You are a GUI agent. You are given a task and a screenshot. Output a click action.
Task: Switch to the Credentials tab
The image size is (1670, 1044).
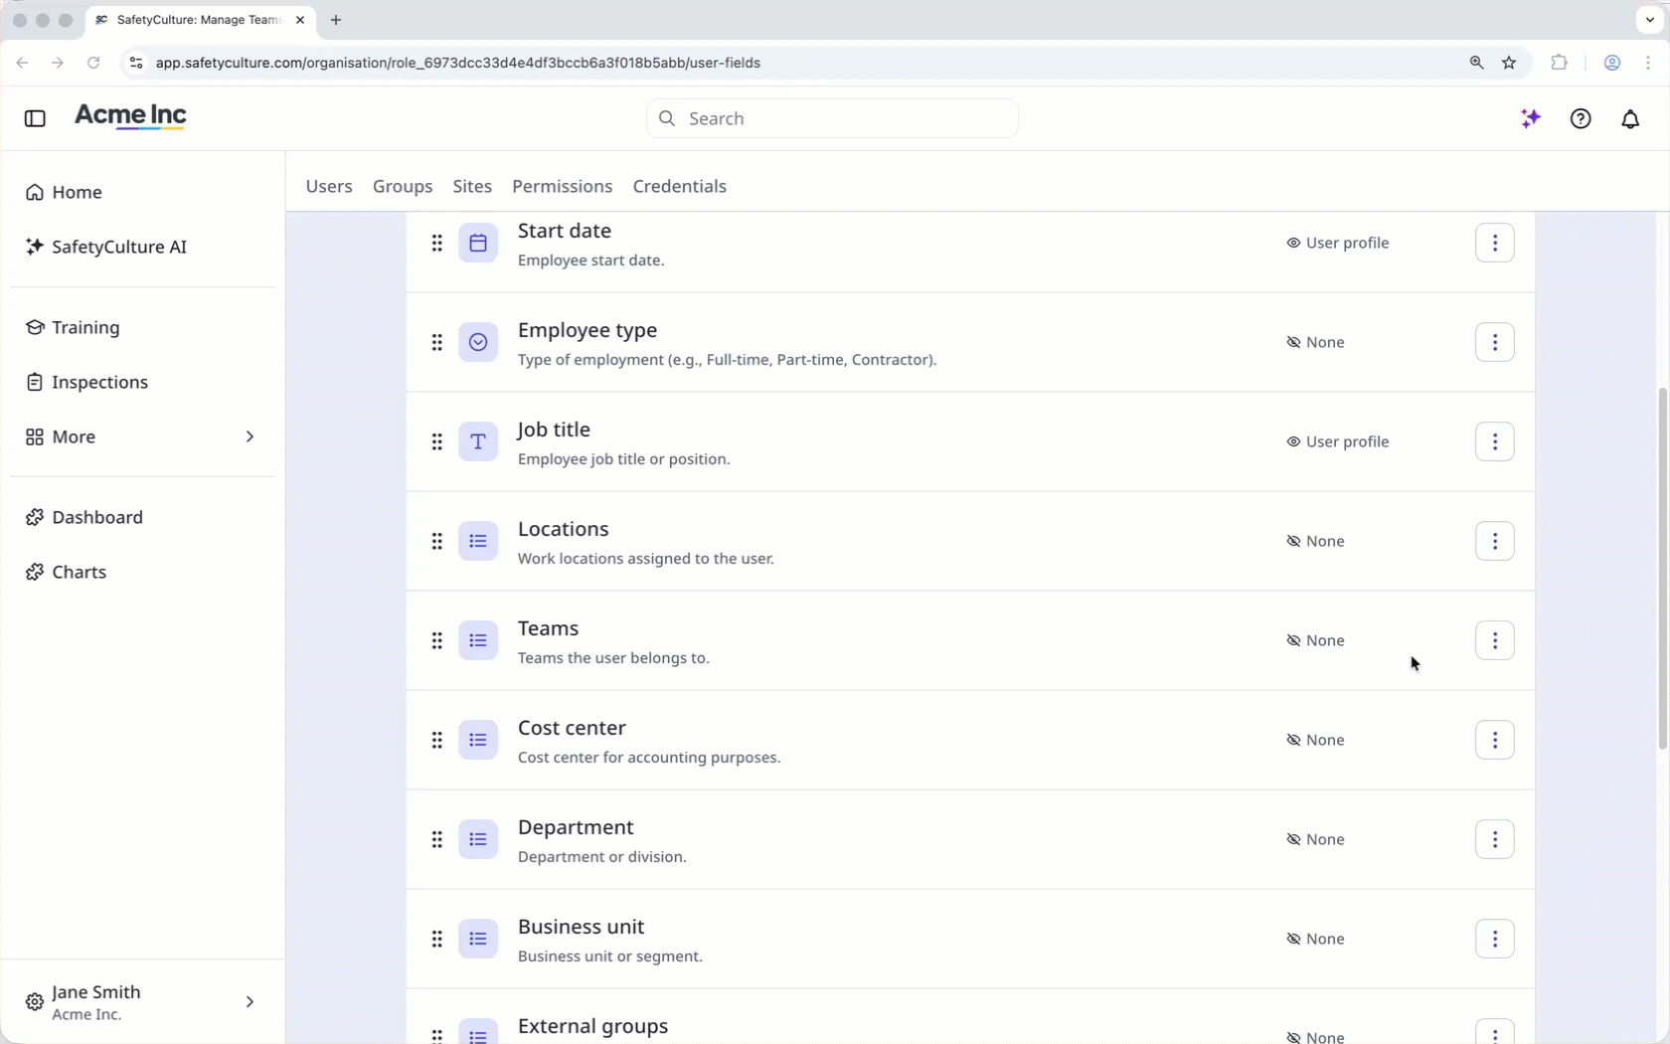(x=680, y=186)
